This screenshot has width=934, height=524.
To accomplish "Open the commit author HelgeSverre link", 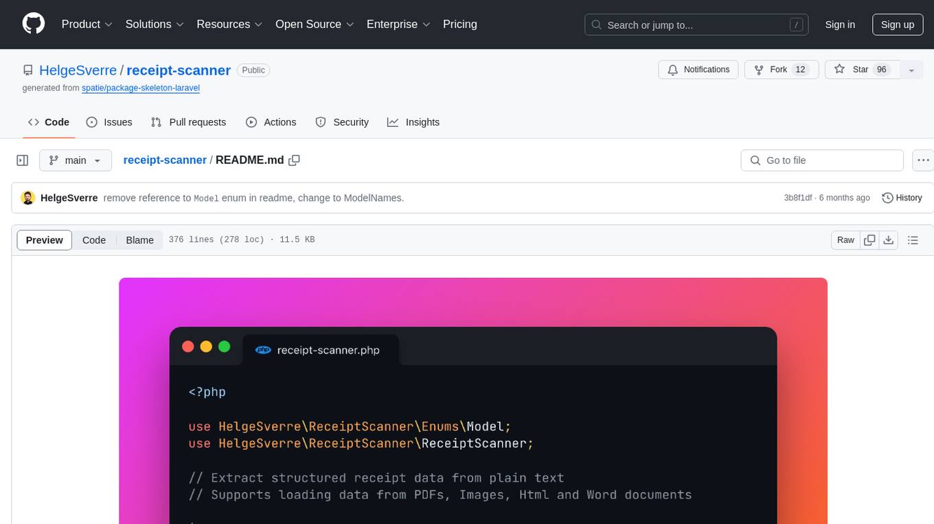I will tap(69, 198).
